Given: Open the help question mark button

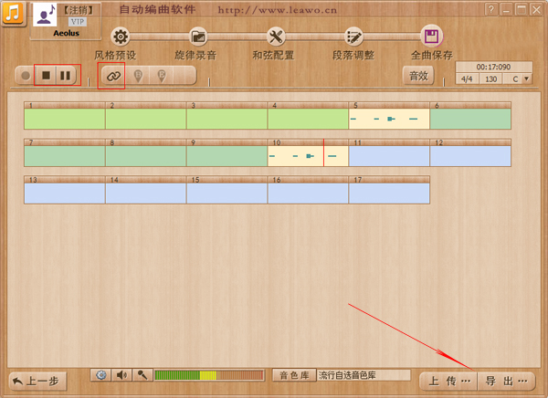Looking at the screenshot, I should [x=491, y=10].
